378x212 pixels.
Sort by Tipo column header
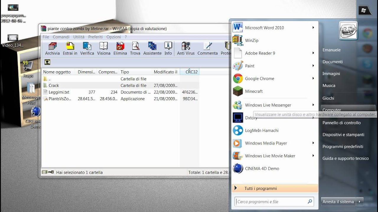tap(136, 72)
